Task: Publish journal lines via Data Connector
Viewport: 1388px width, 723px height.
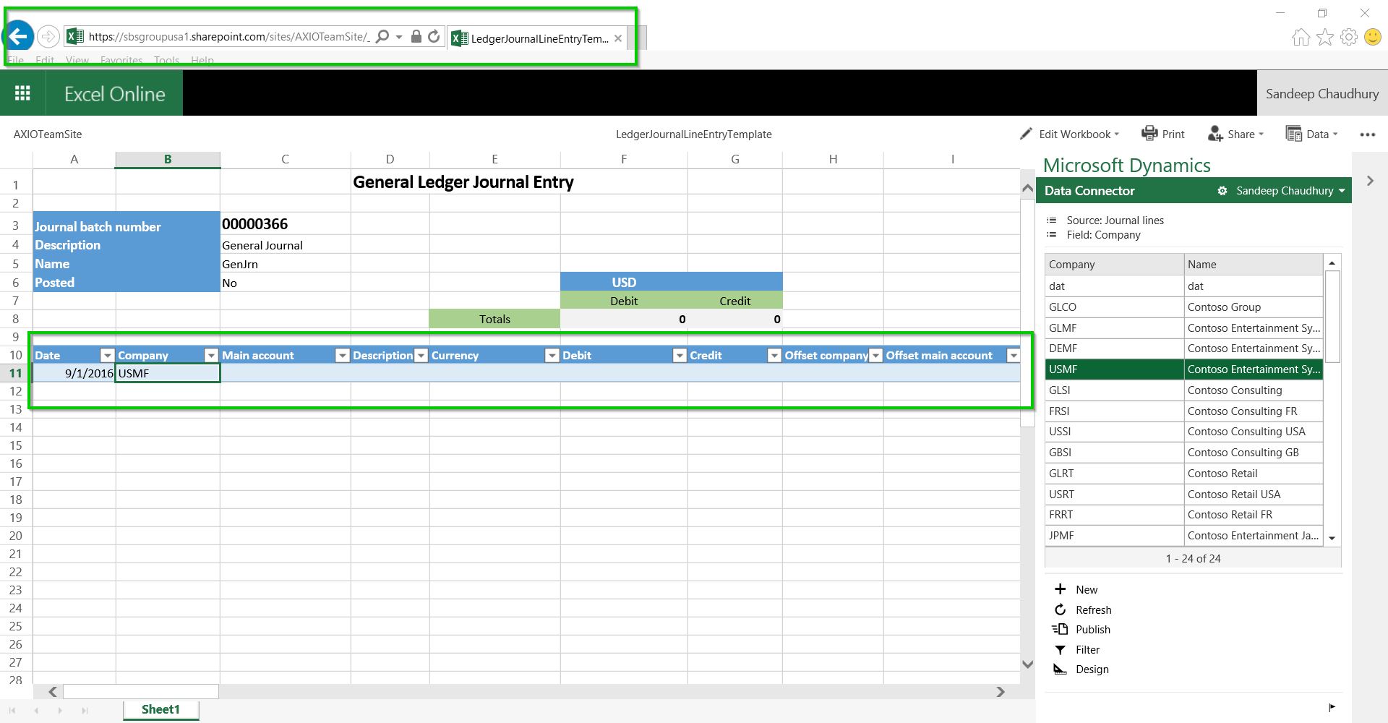Action: [1081, 629]
